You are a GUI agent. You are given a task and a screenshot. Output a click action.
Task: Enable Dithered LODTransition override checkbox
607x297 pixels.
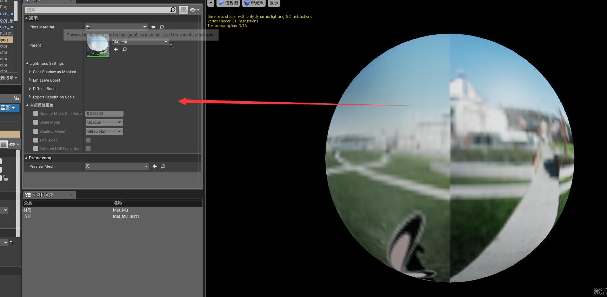[x=36, y=148]
